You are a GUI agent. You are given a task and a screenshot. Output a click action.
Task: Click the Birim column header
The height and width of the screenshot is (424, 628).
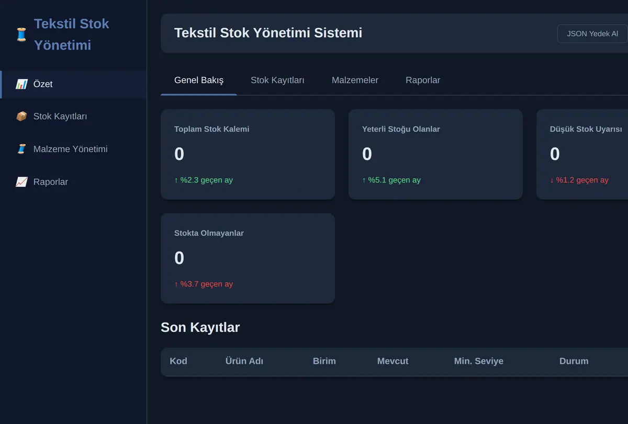click(324, 361)
